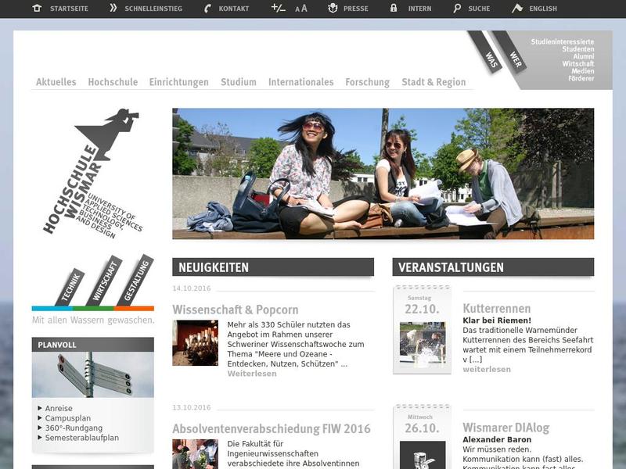Open the Forschung menu
This screenshot has width=626, height=469.
point(367,82)
